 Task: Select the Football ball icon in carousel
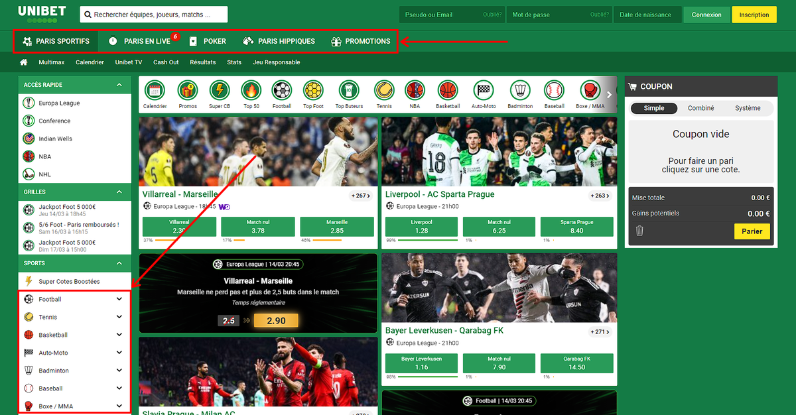coord(282,90)
